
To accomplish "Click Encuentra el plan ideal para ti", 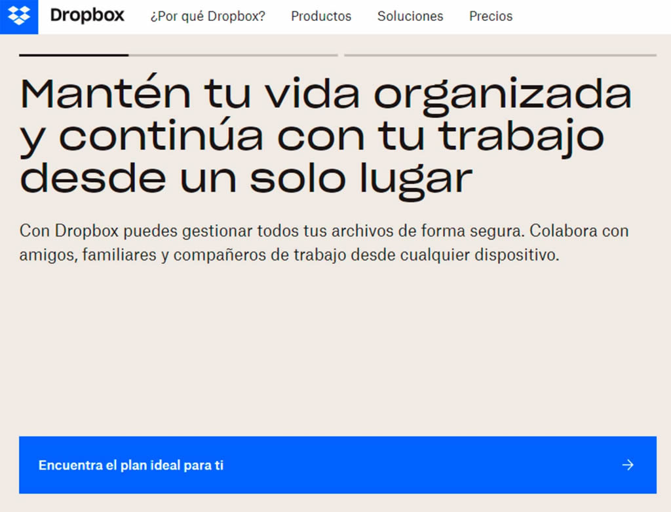I will coord(337,465).
